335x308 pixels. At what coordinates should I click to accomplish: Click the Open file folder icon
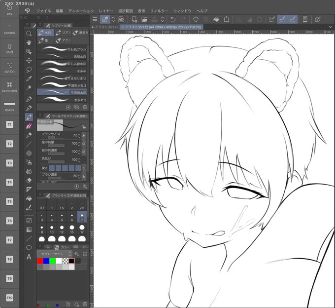pos(144,19)
